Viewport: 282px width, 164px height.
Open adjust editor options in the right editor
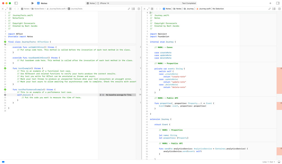click(x=274, y=9)
